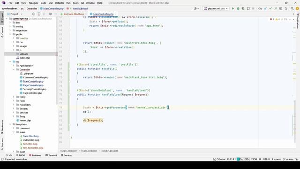
Task: Click handleUpload in navigation bar
Action: pyautogui.click(x=80, y=8)
